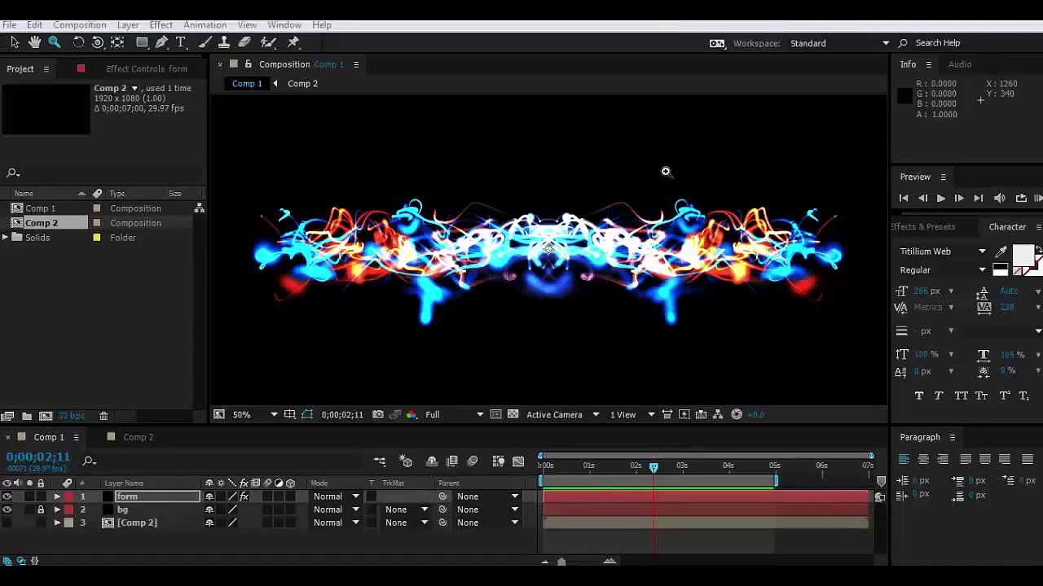Toggle the transparency grid in viewer

point(513,414)
